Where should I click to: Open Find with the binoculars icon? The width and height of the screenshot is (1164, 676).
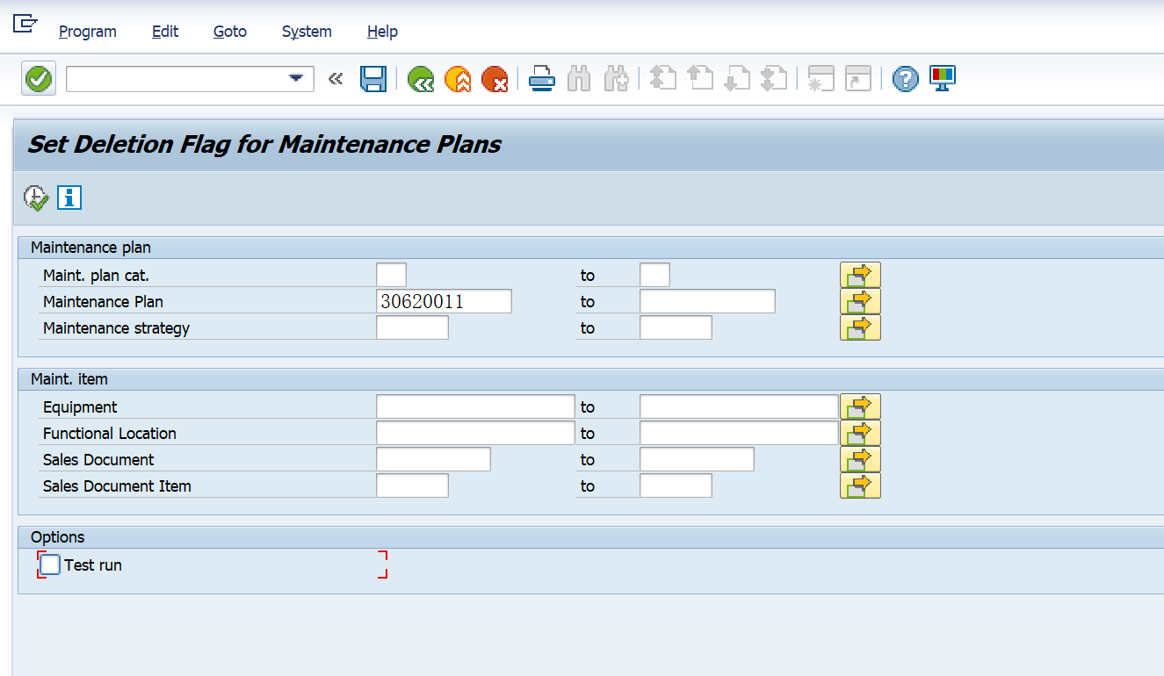tap(580, 78)
